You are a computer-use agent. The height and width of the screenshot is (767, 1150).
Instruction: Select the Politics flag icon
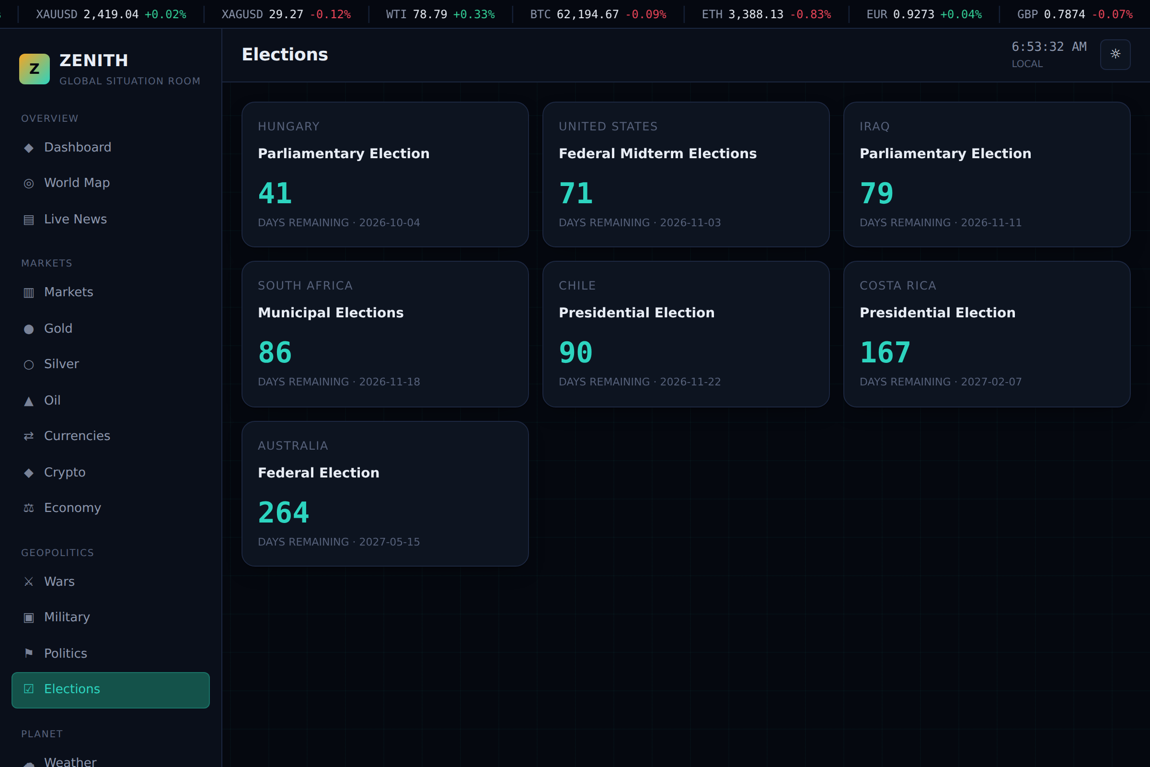(x=29, y=653)
